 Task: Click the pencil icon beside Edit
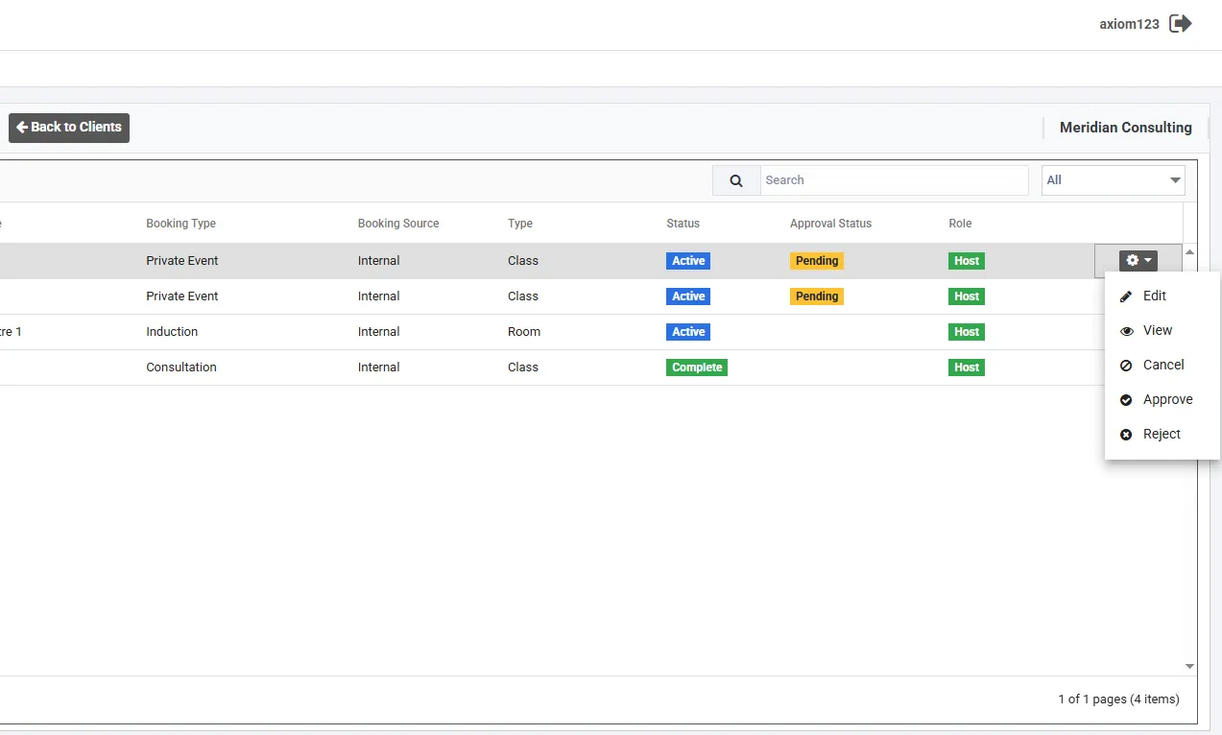click(1126, 296)
